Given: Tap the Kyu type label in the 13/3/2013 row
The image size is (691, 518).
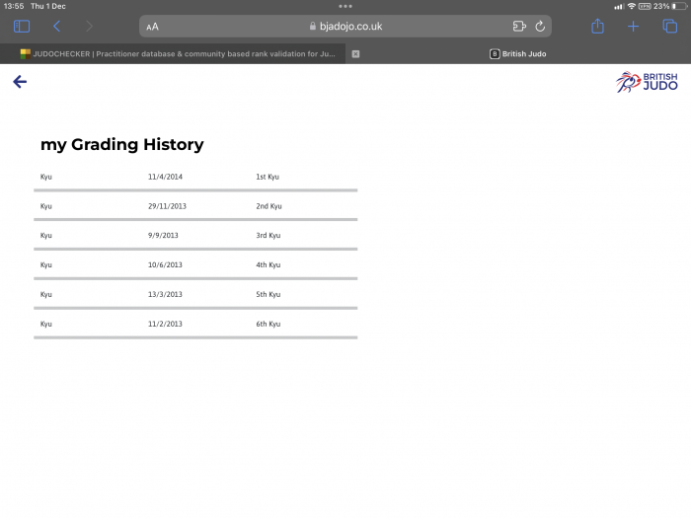Looking at the screenshot, I should (x=45, y=294).
